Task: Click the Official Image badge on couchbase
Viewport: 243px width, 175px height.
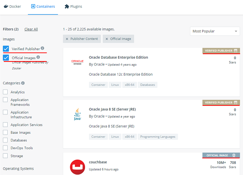Action: pos(221,155)
